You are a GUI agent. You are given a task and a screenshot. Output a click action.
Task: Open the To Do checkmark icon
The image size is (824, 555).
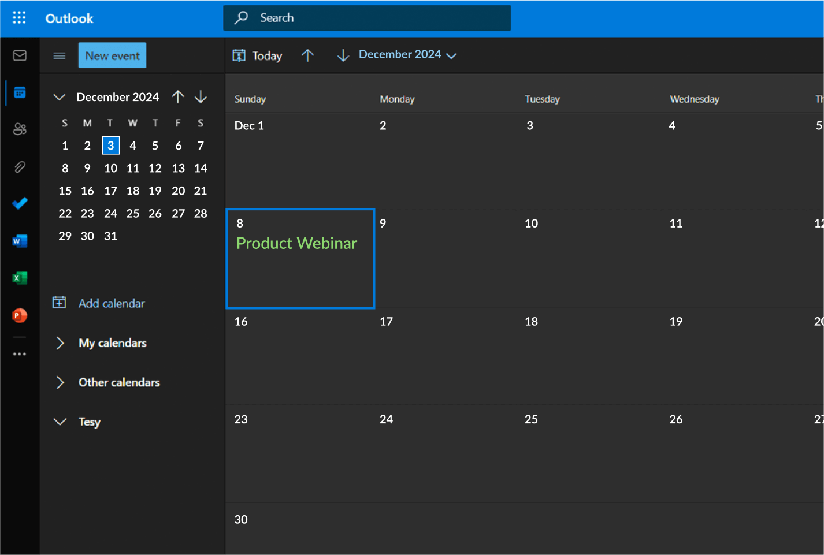click(x=20, y=203)
